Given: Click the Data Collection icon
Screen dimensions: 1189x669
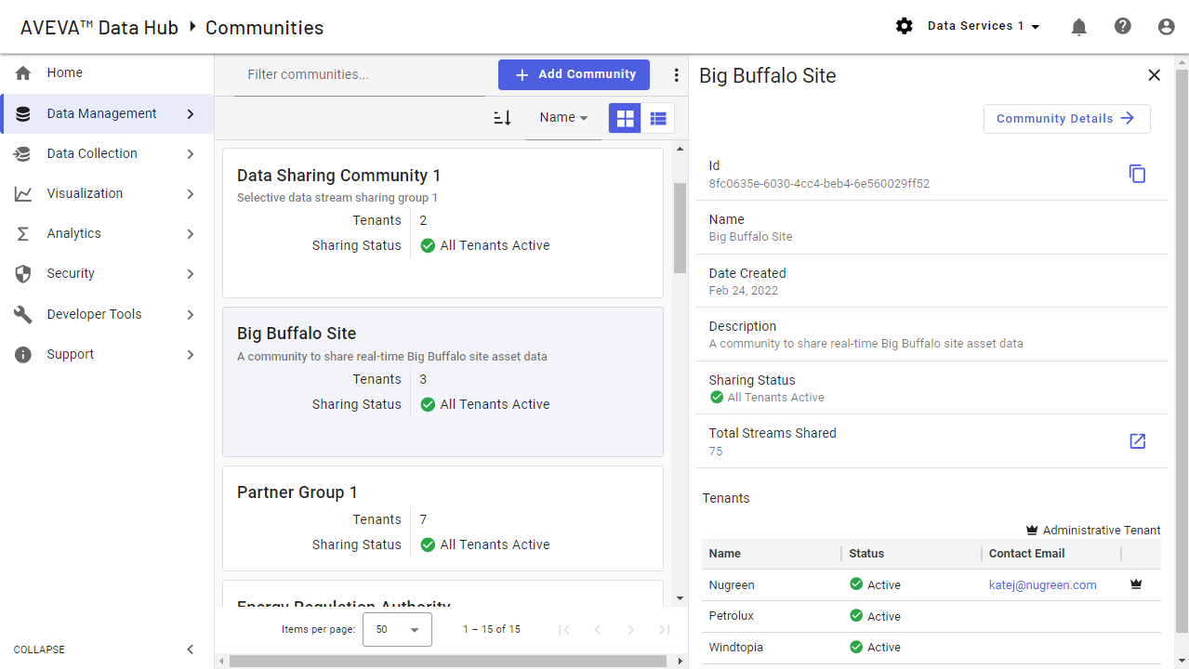Looking at the screenshot, I should pyautogui.click(x=23, y=153).
